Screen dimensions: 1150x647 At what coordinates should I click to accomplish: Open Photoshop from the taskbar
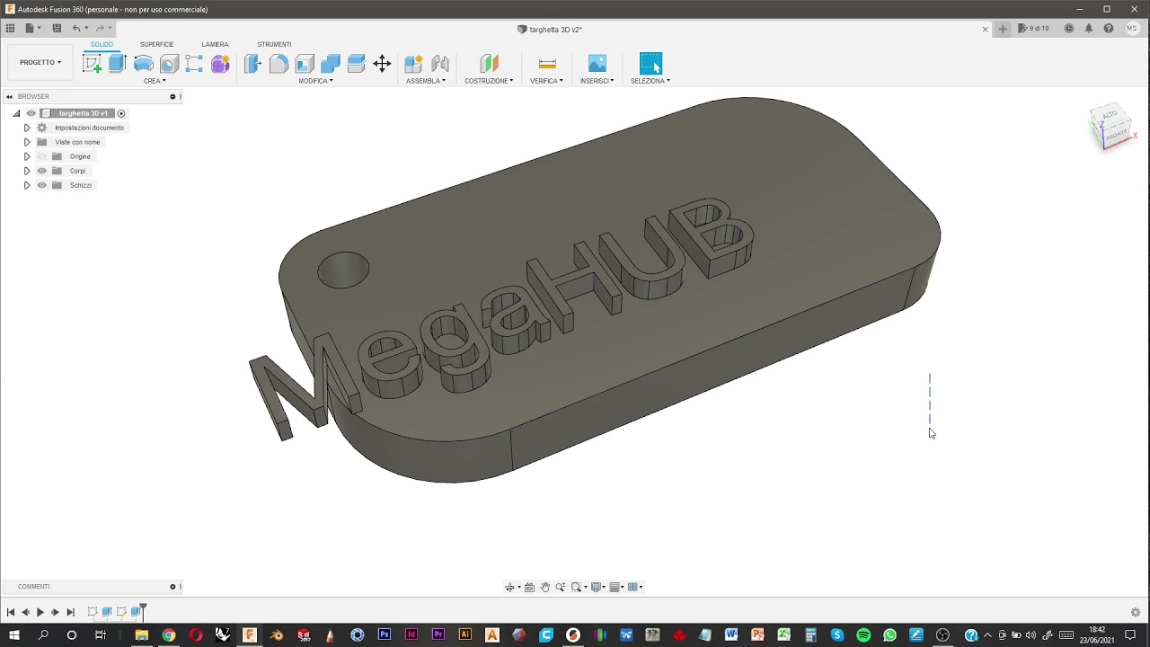click(x=385, y=635)
